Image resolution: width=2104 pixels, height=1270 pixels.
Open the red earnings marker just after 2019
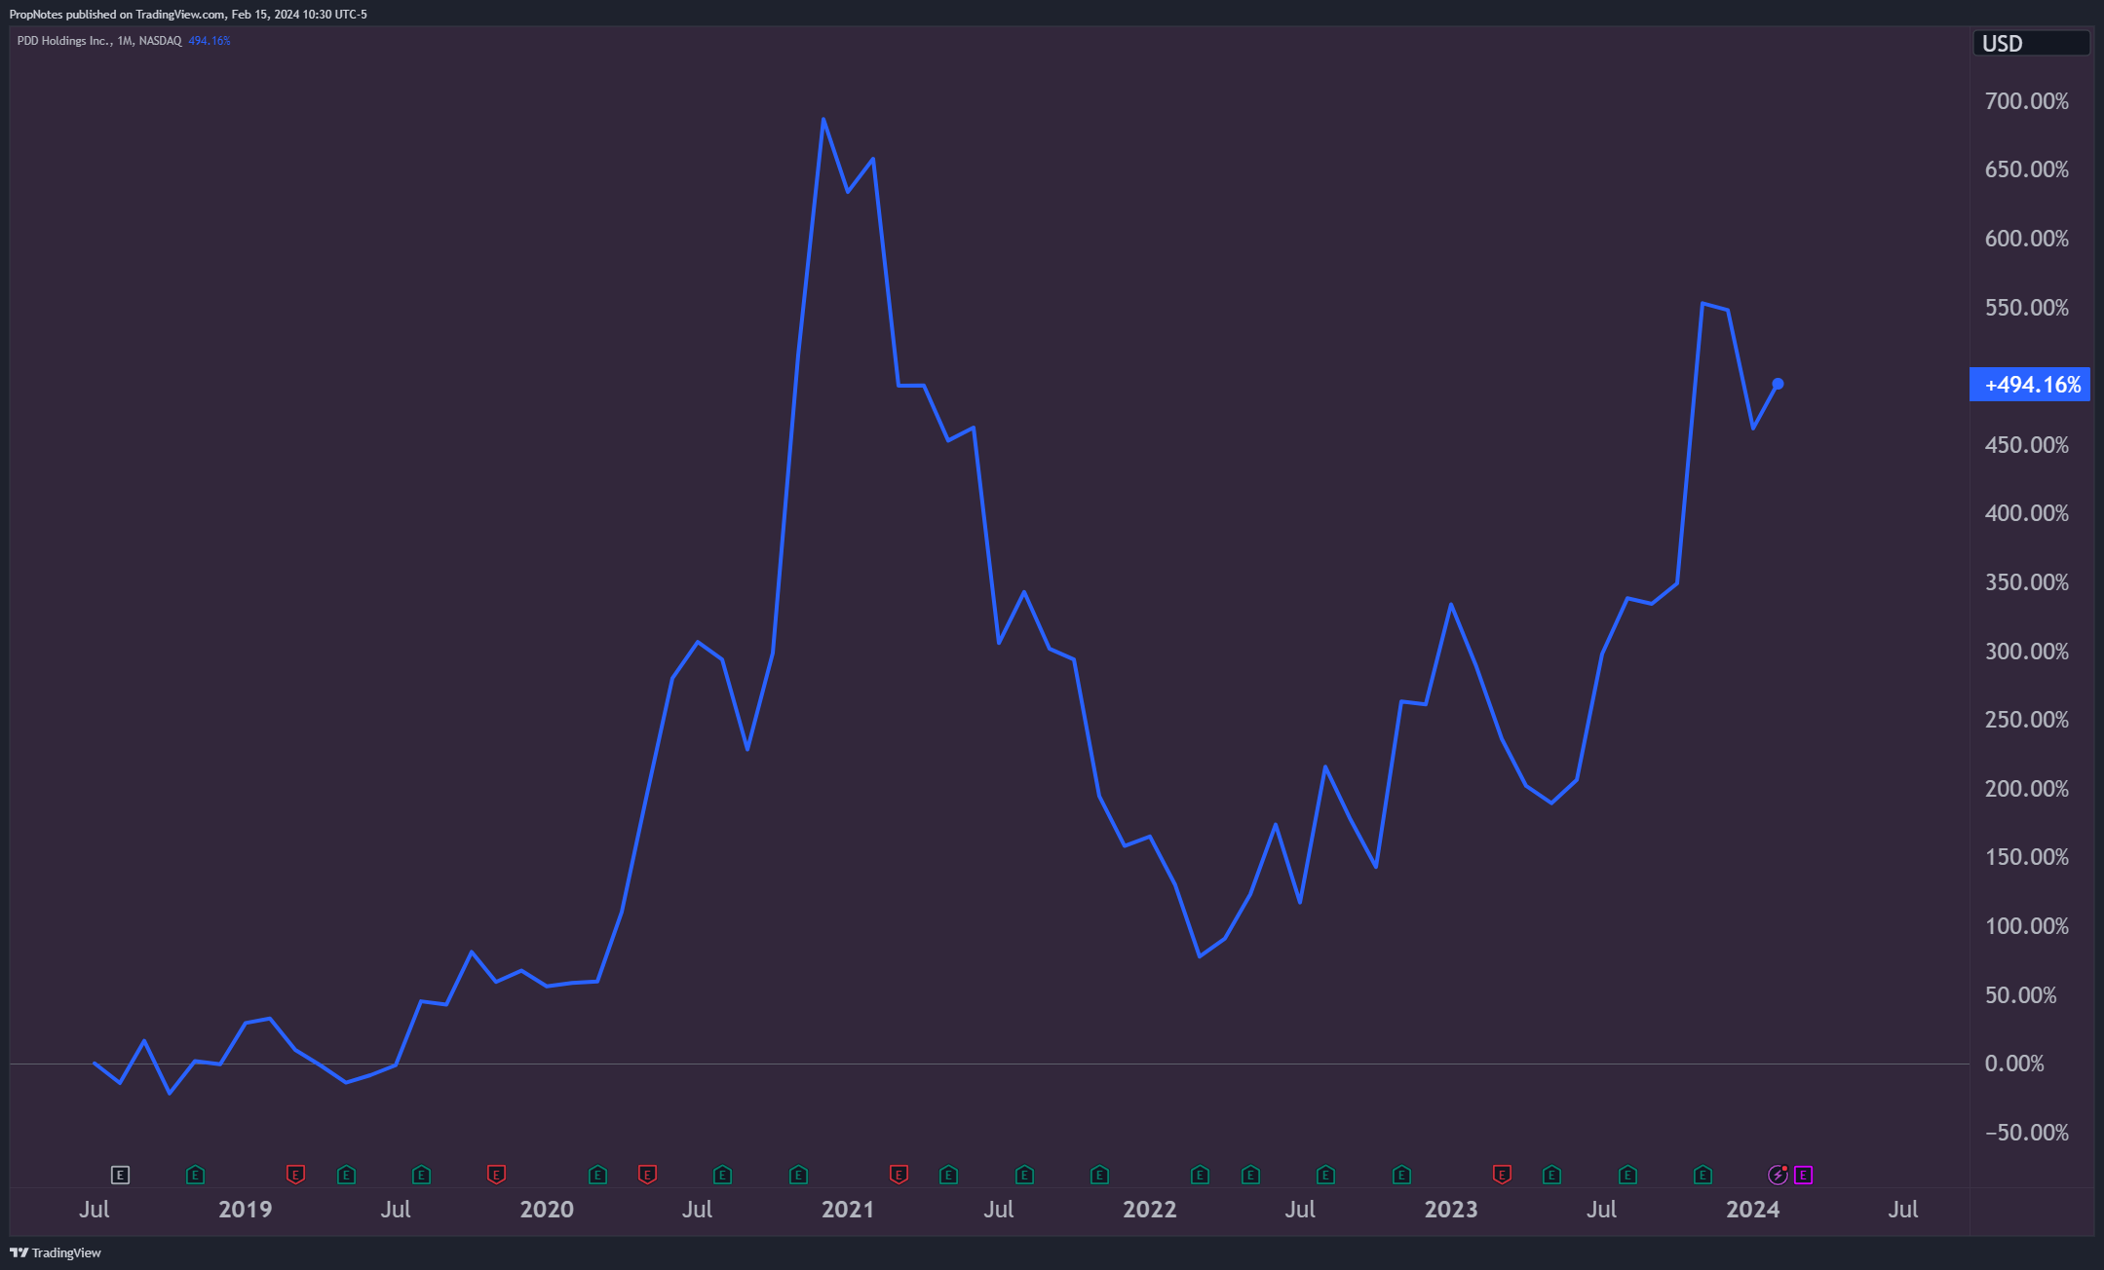[295, 1175]
